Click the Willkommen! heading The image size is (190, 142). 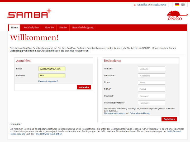[34, 38]
